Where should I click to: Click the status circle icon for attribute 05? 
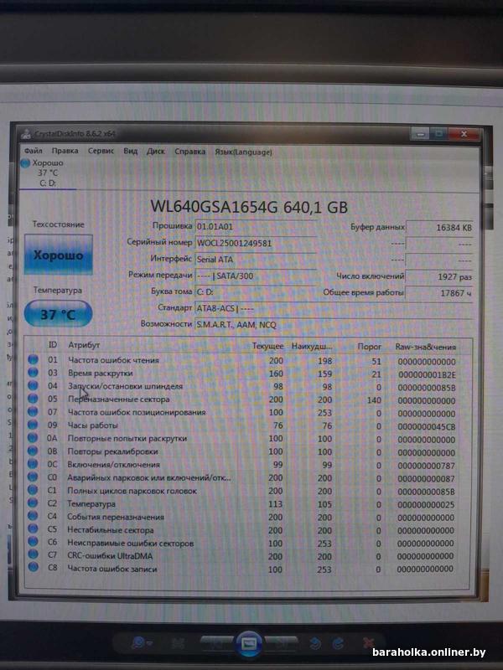[x=33, y=399]
